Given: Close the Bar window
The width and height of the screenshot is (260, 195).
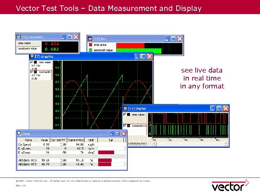Looking at the screenshot, I should [x=180, y=39].
